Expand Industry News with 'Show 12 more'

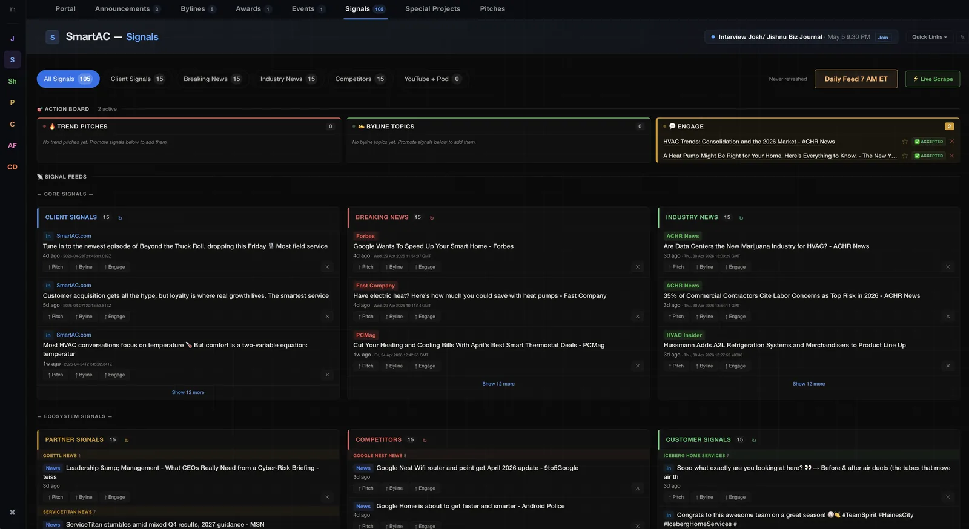point(809,384)
